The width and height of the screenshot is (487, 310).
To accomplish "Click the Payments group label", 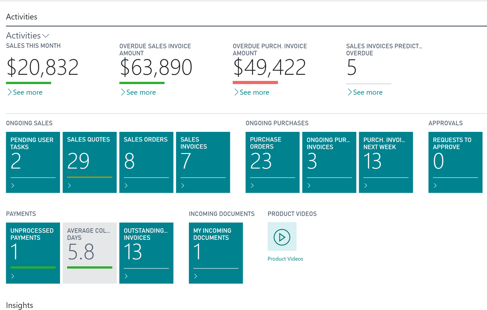I will (x=21, y=214).
